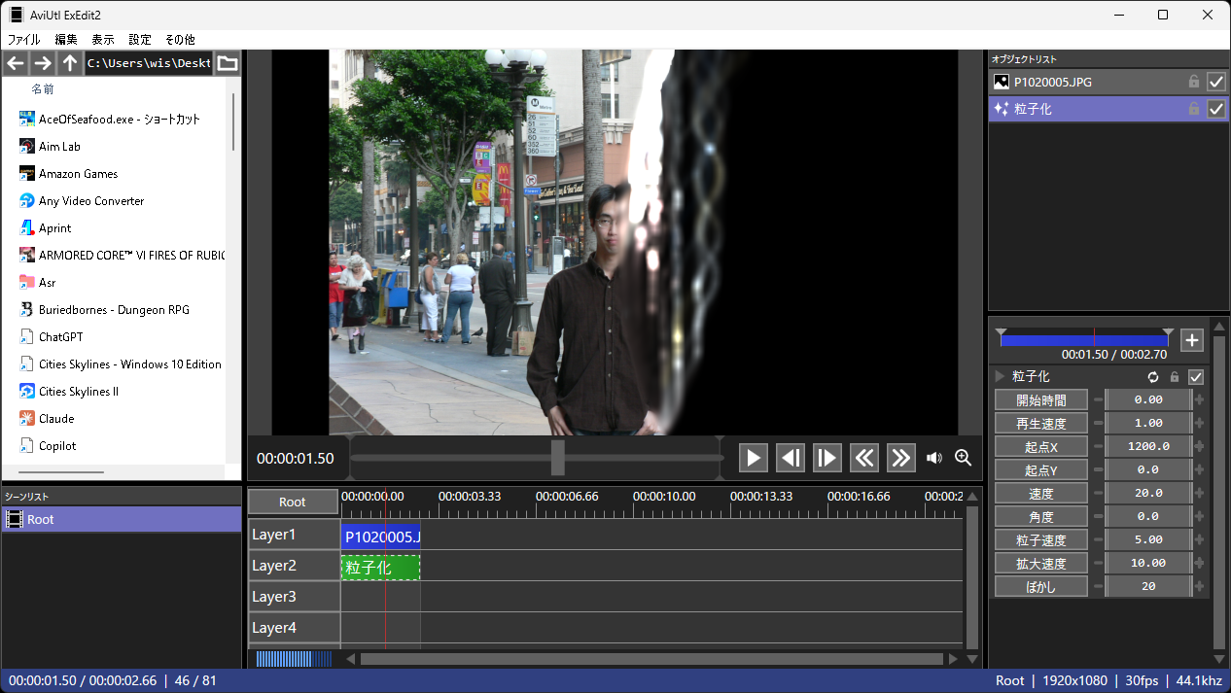Step forward one frame
The width and height of the screenshot is (1231, 693).
coord(827,458)
